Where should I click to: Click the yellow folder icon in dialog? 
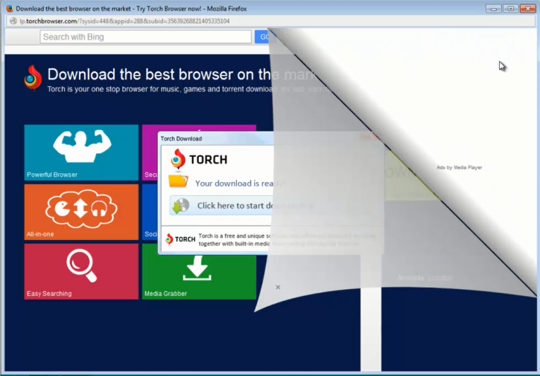tap(178, 181)
